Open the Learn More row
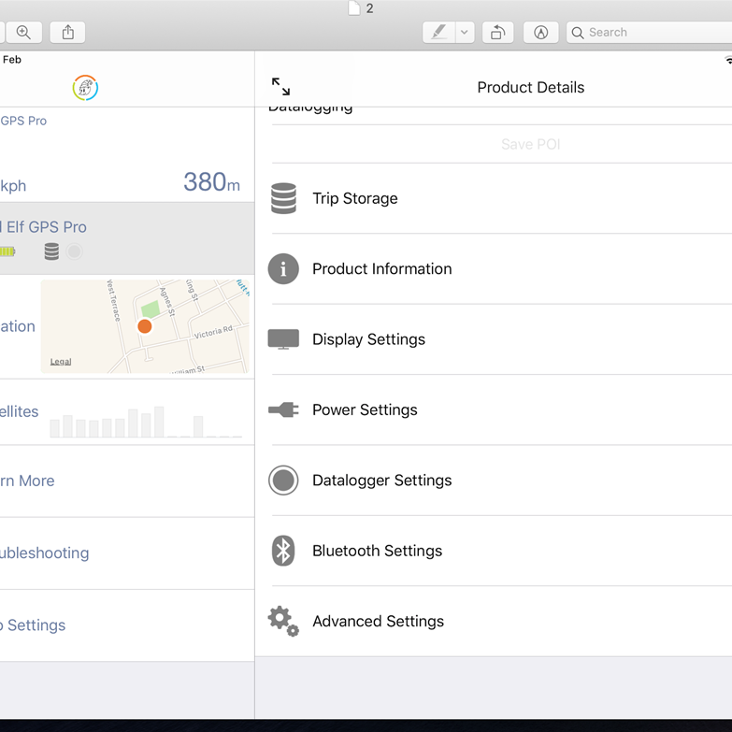This screenshot has width=732, height=732. (127, 481)
